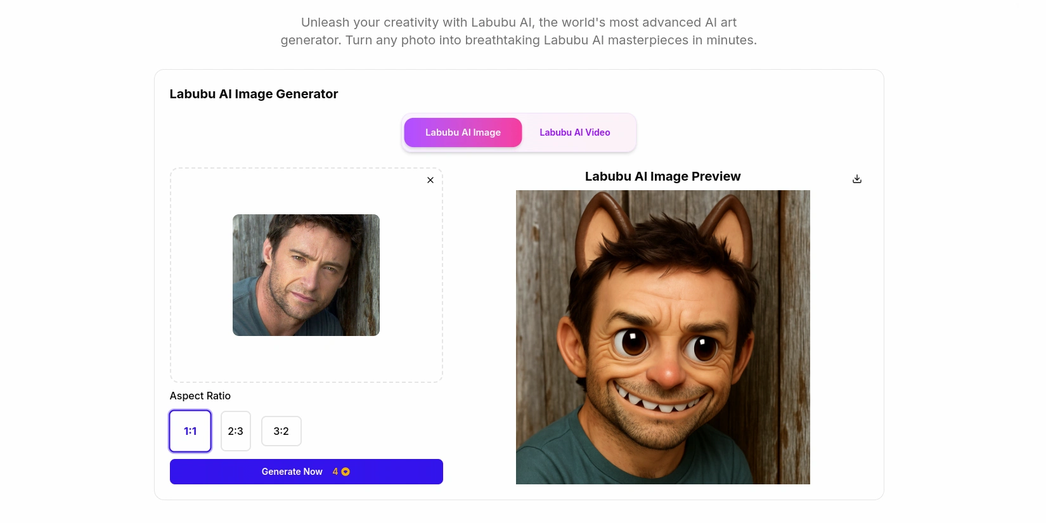Click the generated cartoon preview image
This screenshot has width=1046, height=523.
click(663, 337)
